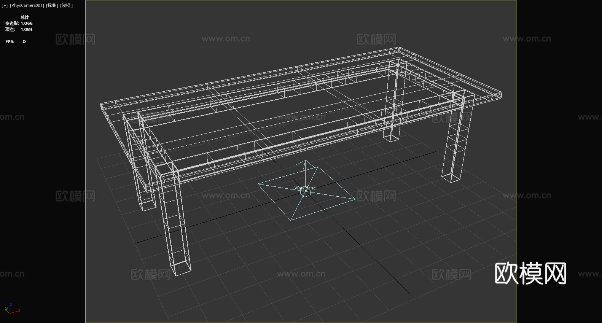Open the 线框 display mode menu
The height and width of the screenshot is (323, 602).
tap(67, 5)
